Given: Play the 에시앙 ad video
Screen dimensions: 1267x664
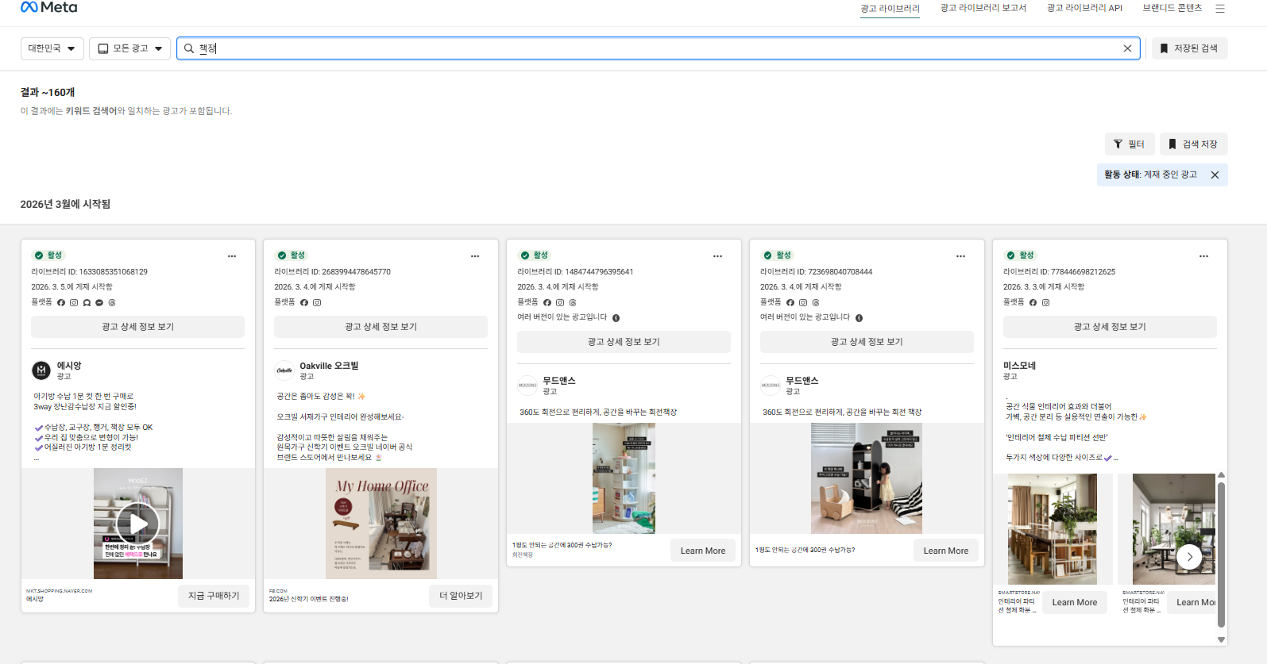Looking at the screenshot, I should tap(138, 524).
